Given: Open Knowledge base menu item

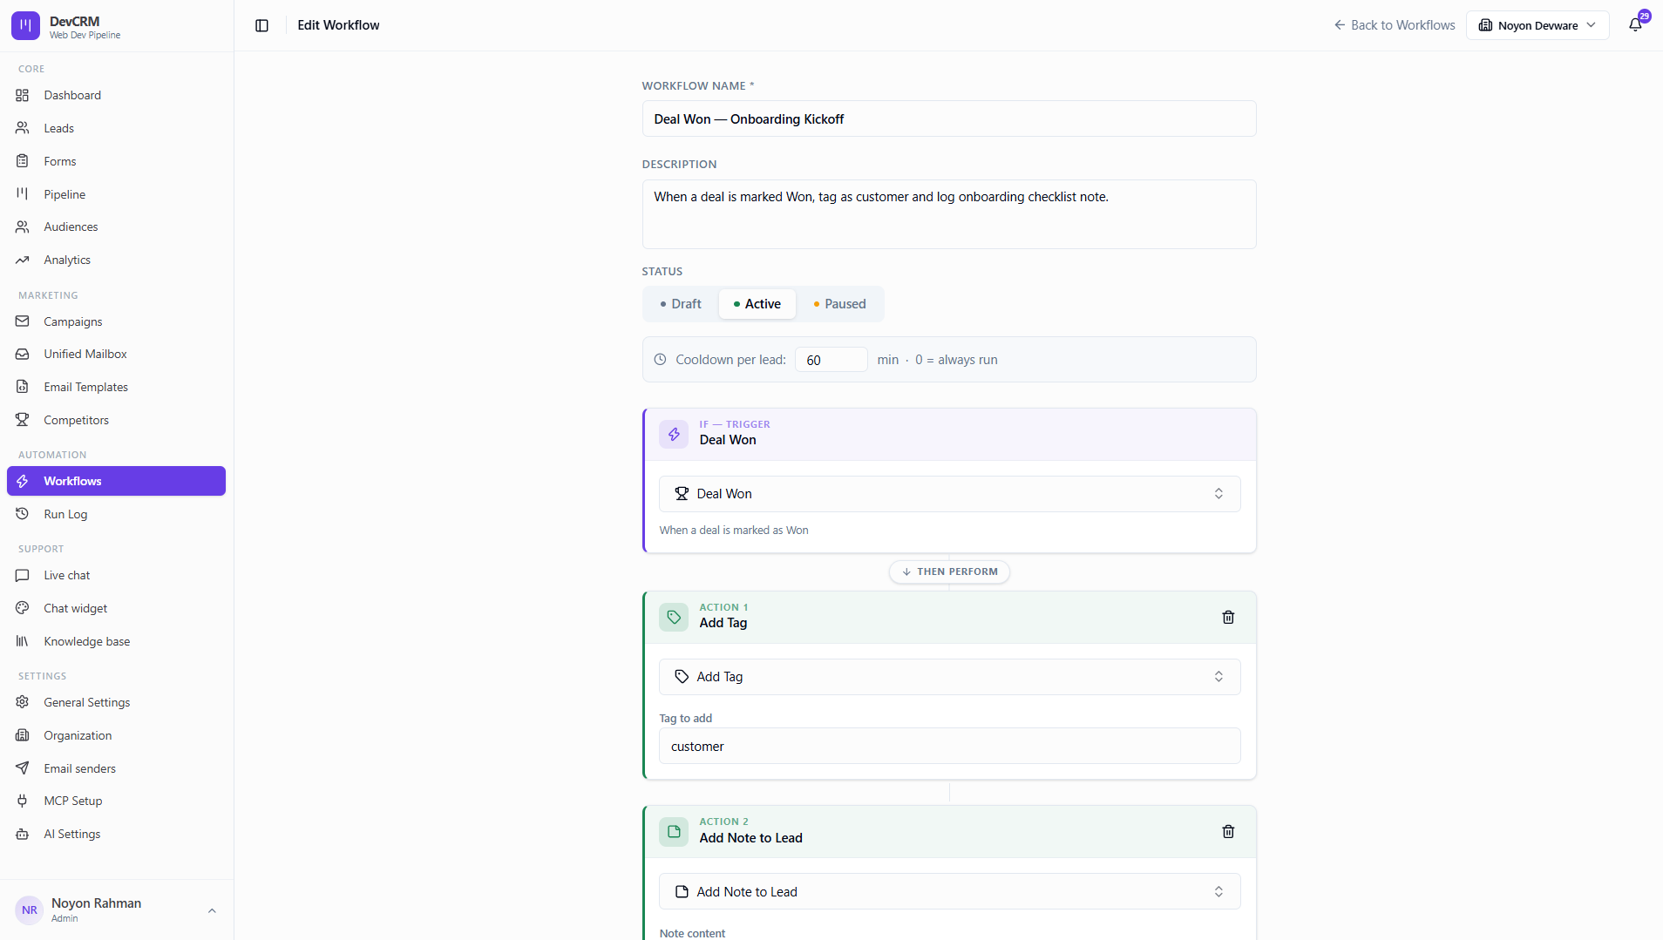Looking at the screenshot, I should (x=116, y=641).
